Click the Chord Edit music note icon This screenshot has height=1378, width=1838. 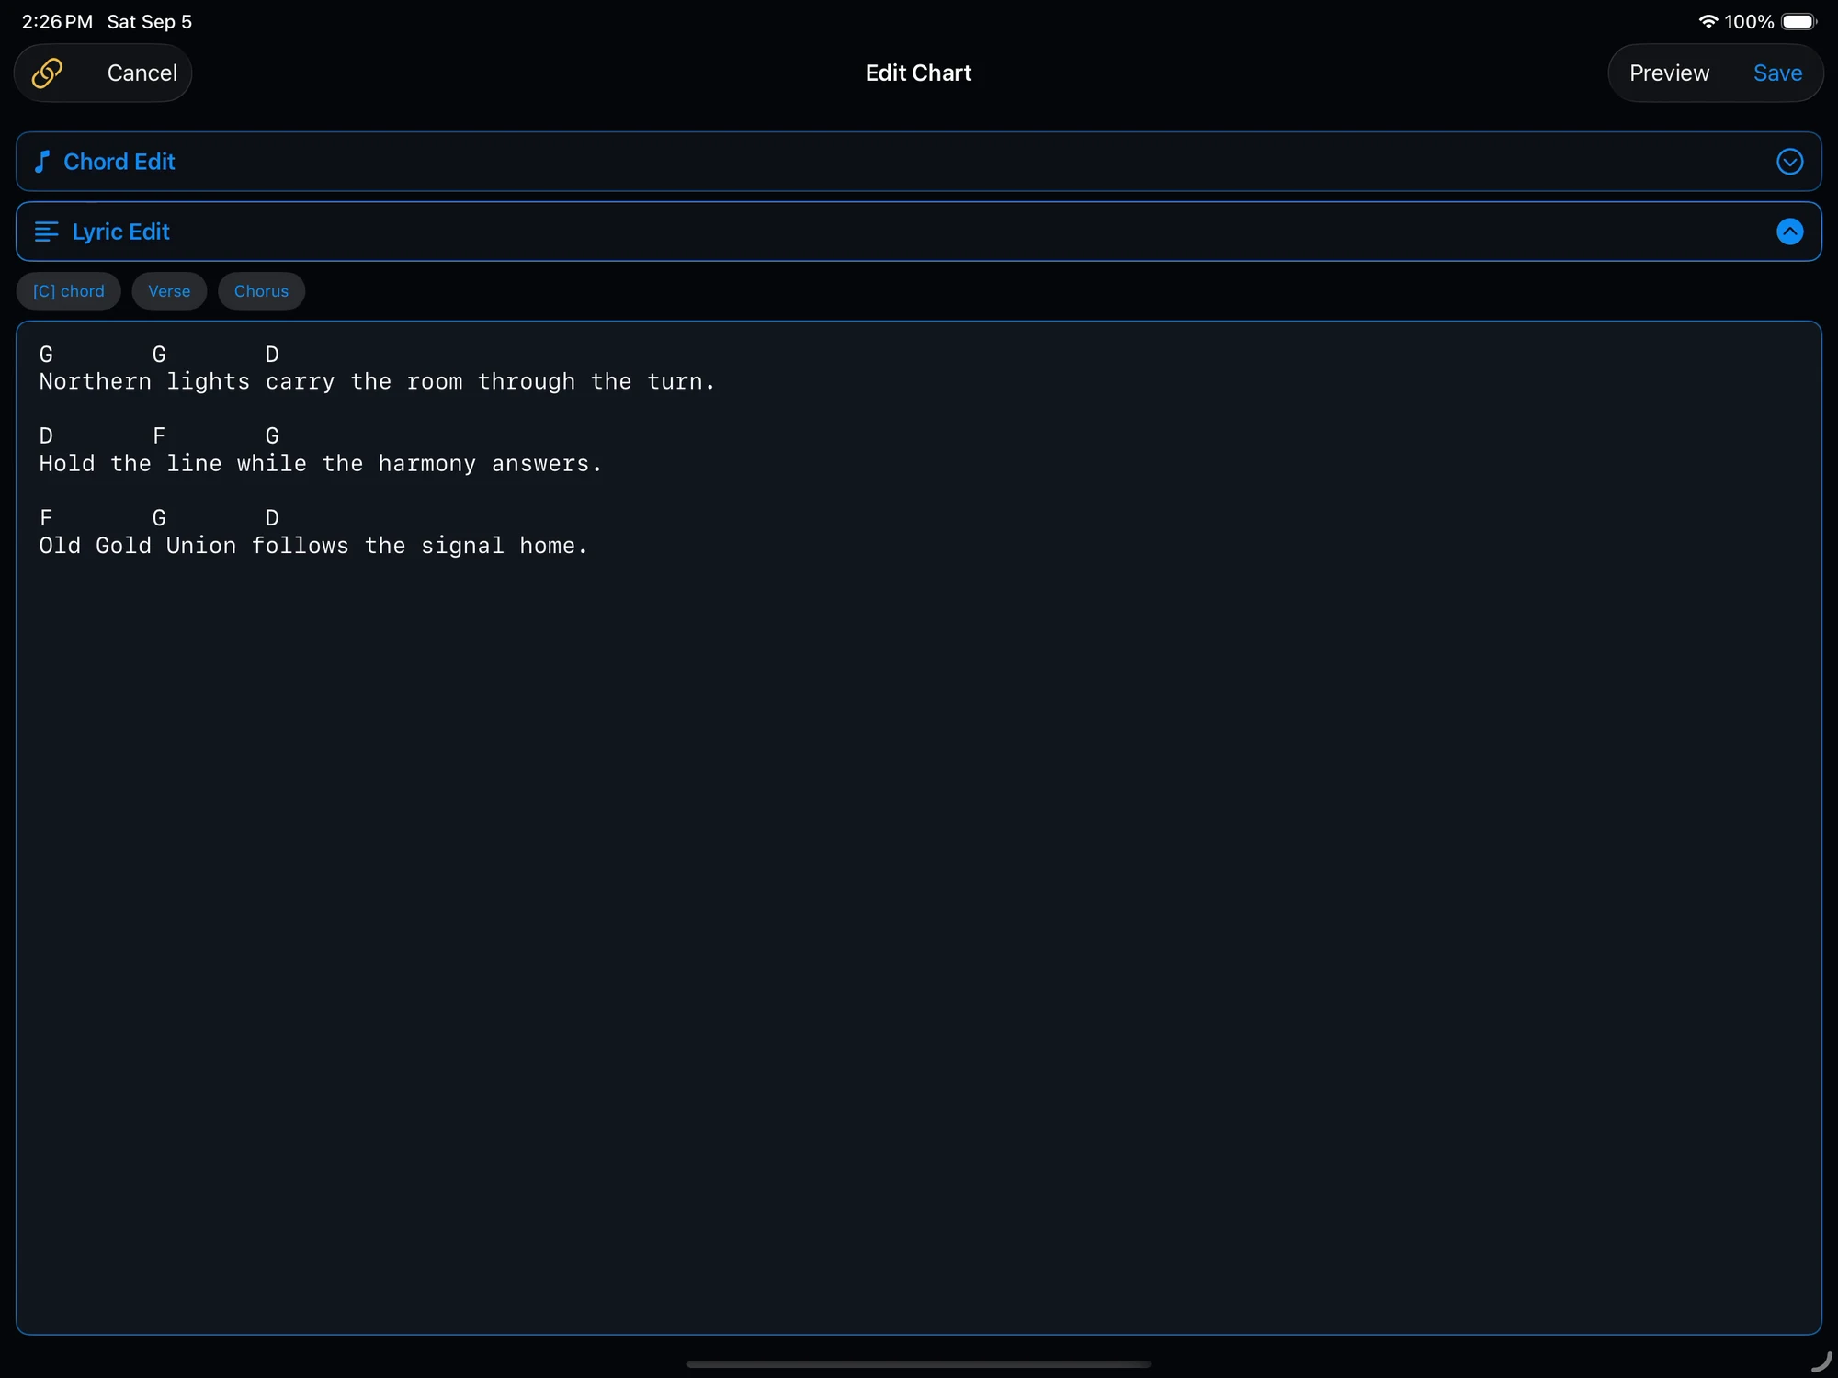click(41, 162)
